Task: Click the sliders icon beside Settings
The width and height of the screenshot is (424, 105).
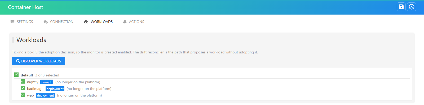Action: coord(12,22)
